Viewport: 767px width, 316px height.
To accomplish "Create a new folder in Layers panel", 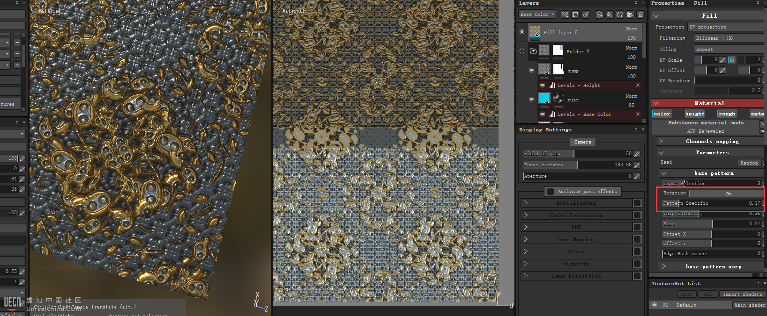I will [630, 14].
